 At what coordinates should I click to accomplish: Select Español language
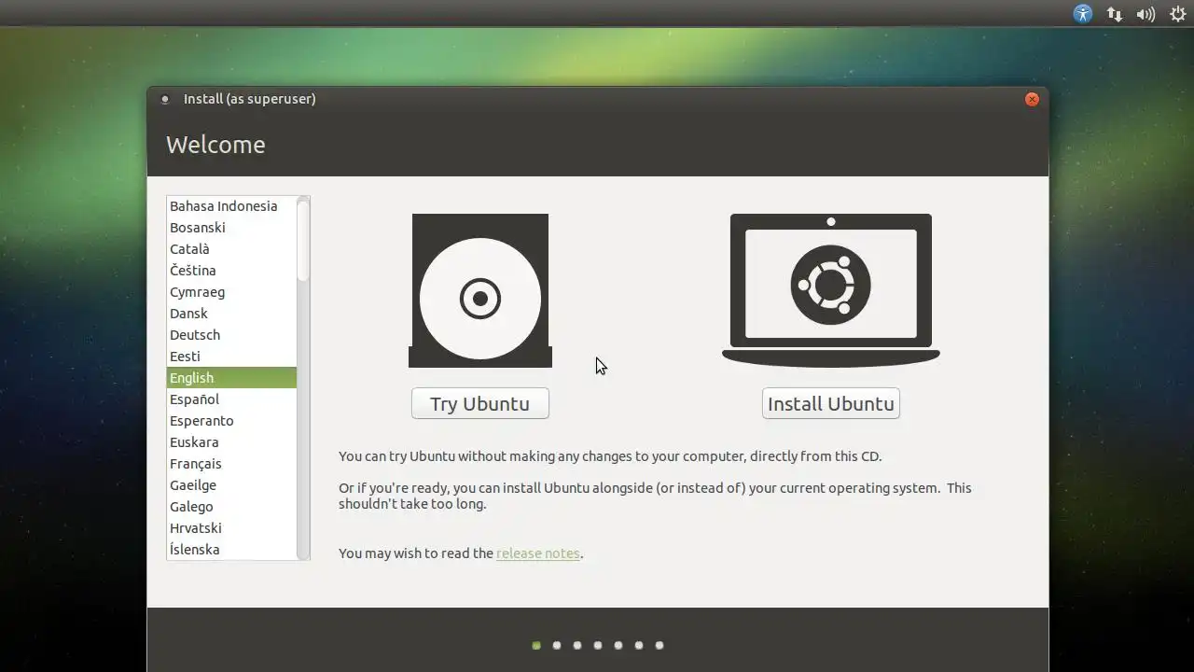click(231, 399)
